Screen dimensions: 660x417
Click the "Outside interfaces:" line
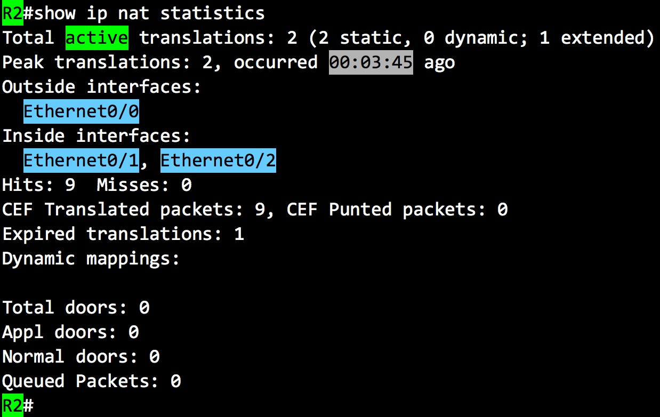click(x=102, y=87)
